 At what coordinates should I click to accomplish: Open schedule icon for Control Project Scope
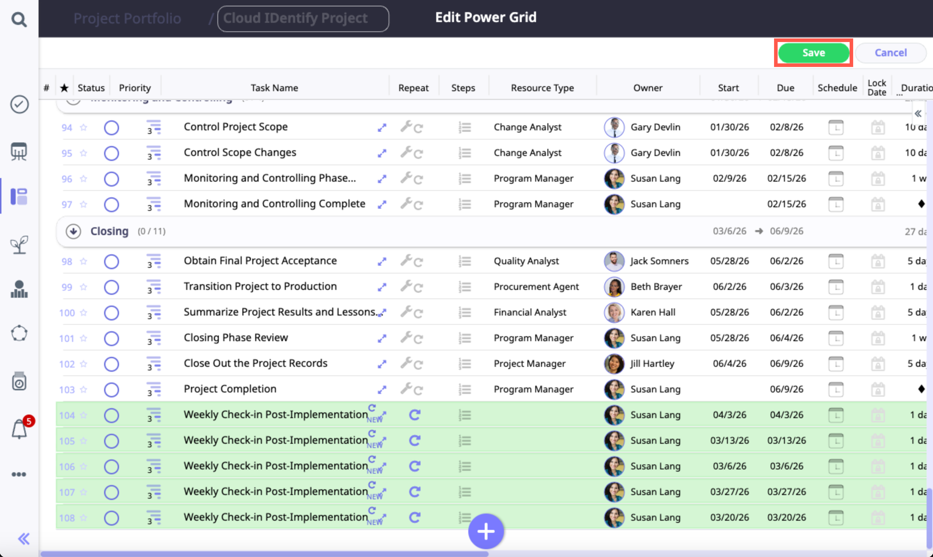click(x=836, y=127)
